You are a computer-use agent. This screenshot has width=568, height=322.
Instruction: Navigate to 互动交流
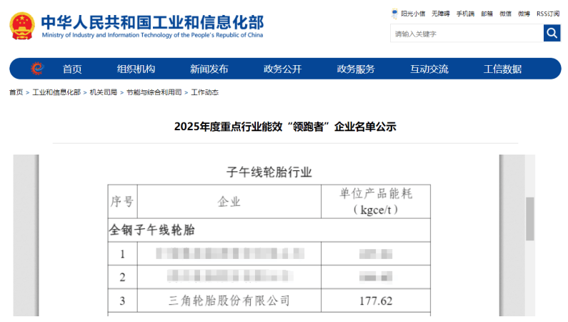point(429,69)
